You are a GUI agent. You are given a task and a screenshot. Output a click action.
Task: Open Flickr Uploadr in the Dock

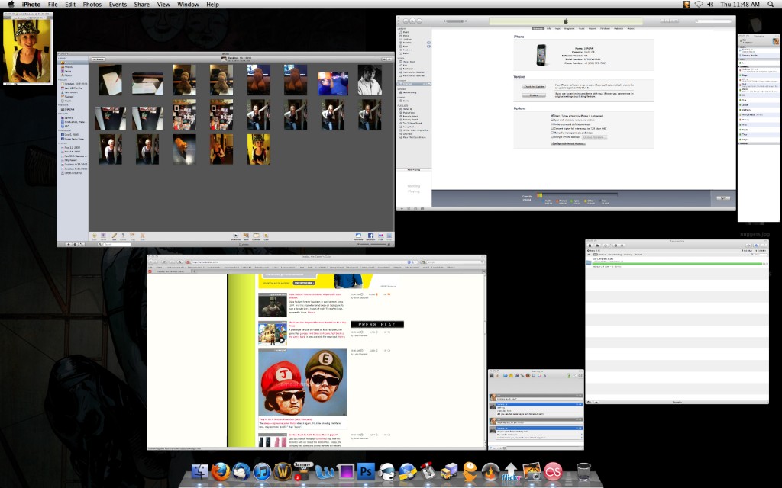511,471
